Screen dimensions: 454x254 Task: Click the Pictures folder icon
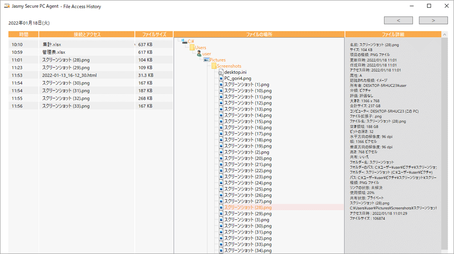click(206, 60)
